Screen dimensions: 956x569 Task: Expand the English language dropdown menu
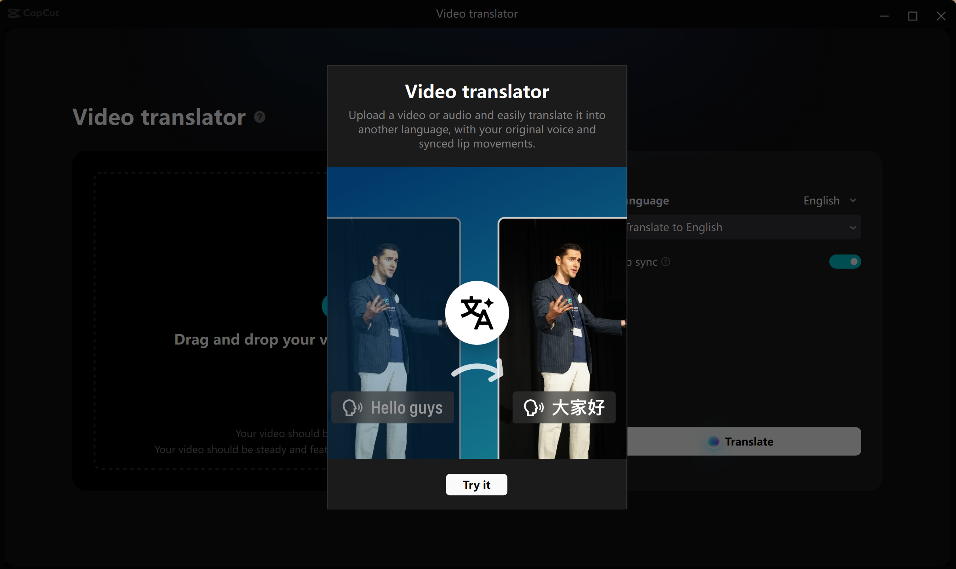pos(829,200)
